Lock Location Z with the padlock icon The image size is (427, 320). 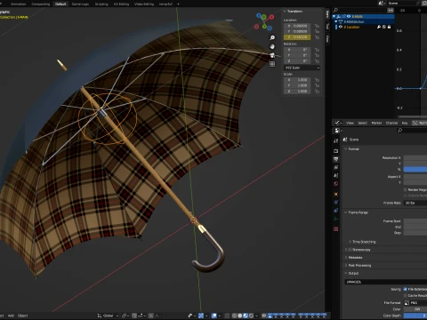(x=317, y=37)
